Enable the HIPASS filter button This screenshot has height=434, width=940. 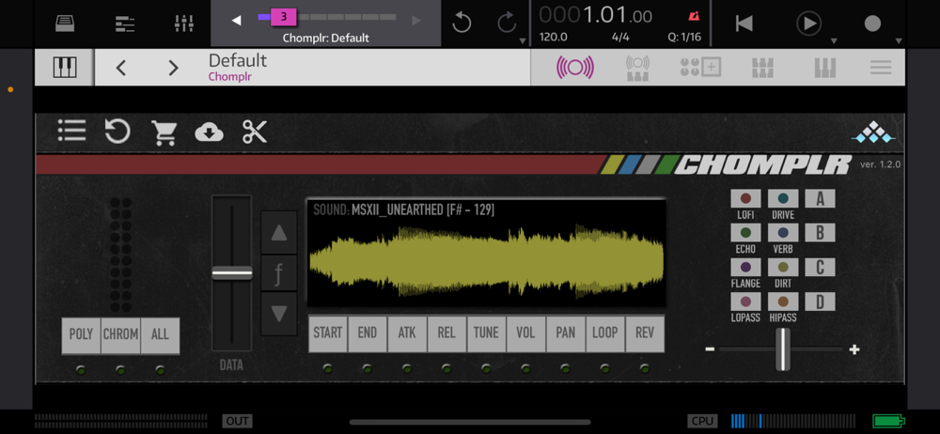783,302
